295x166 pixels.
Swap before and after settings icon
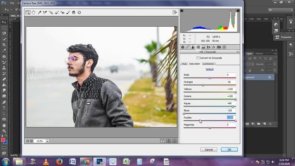[169, 141]
